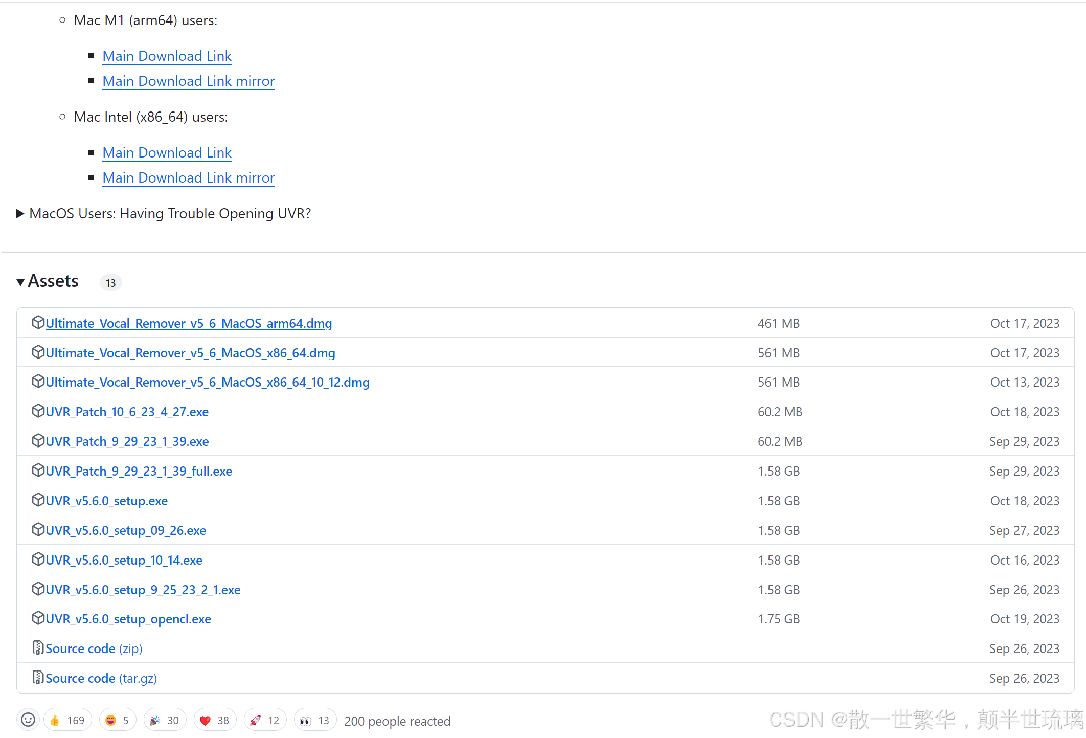Download UVR_Patch_9_29_23_1_39_full.exe
Image resolution: width=1086 pixels, height=738 pixels.
coord(139,471)
